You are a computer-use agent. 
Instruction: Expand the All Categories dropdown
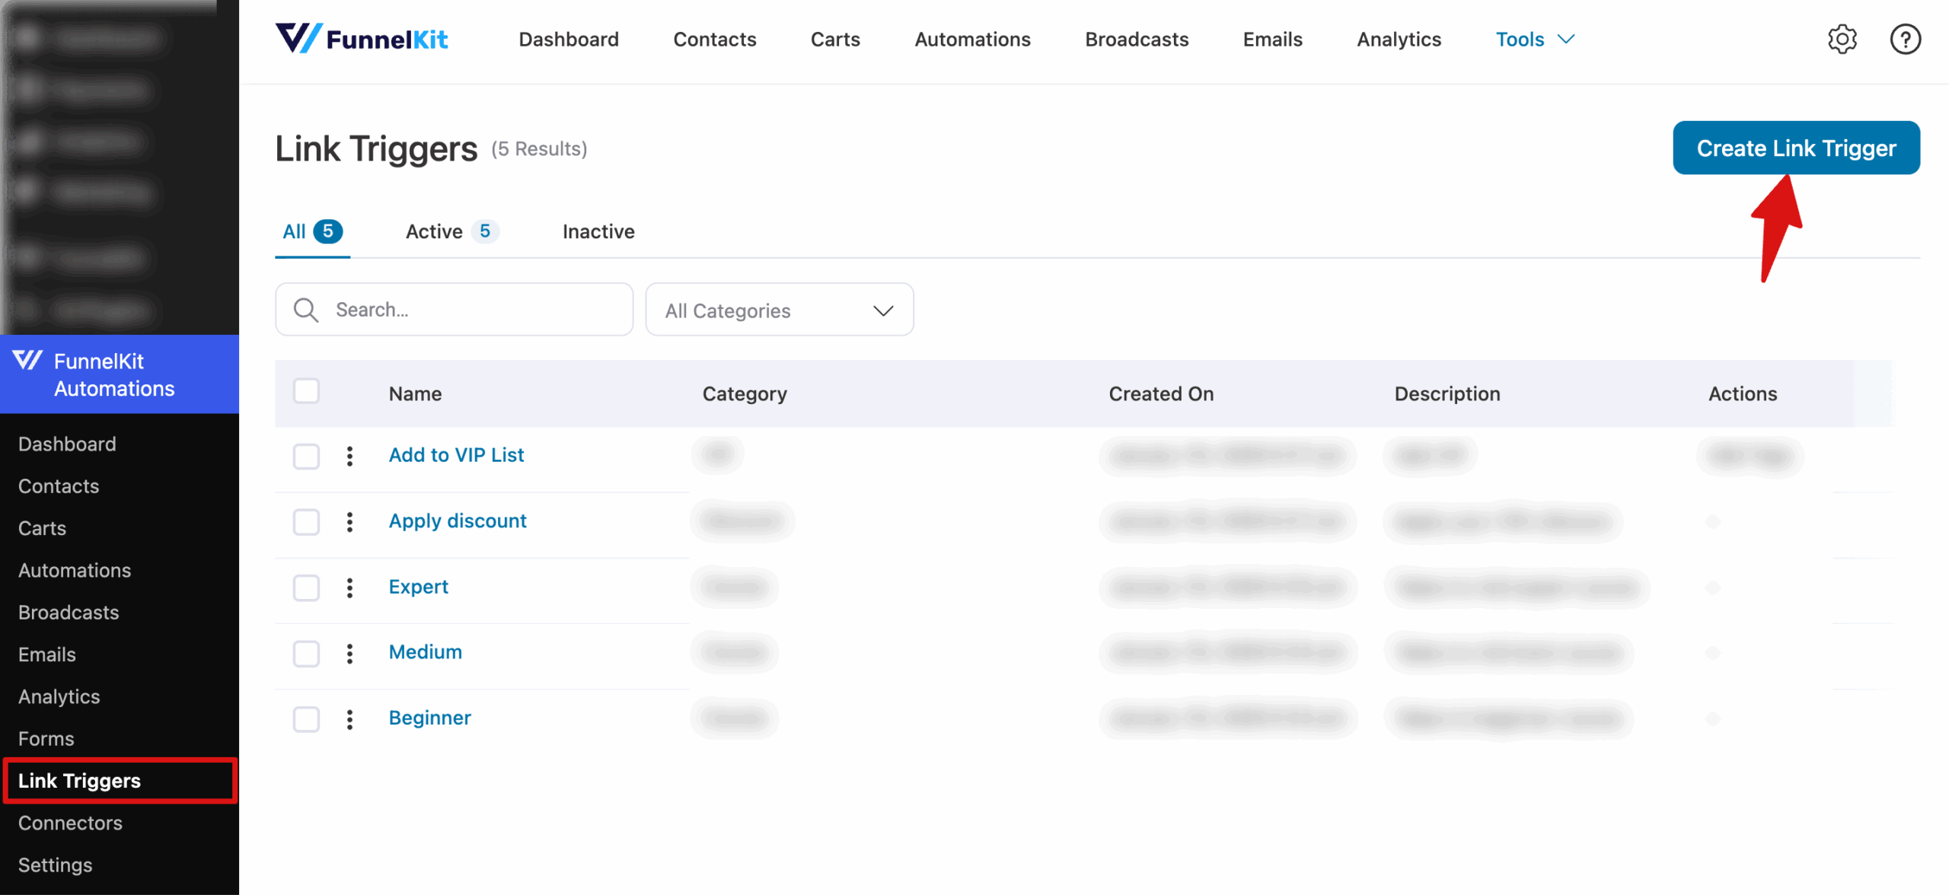pos(779,310)
